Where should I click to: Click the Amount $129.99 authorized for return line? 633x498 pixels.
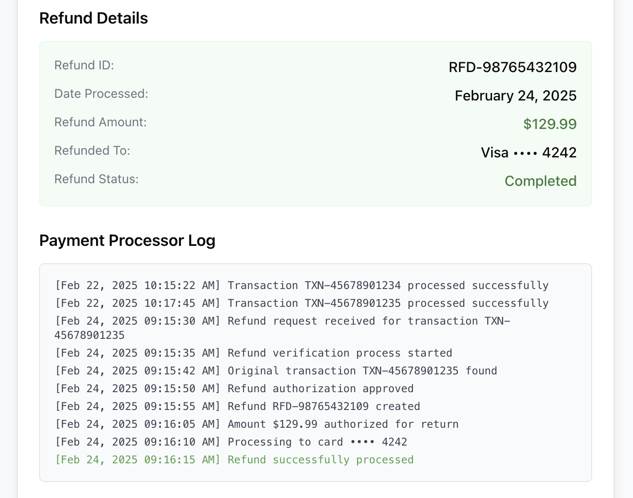(256, 424)
